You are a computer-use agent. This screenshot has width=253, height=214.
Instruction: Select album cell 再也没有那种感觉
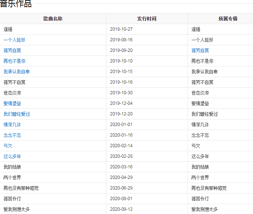209,188
